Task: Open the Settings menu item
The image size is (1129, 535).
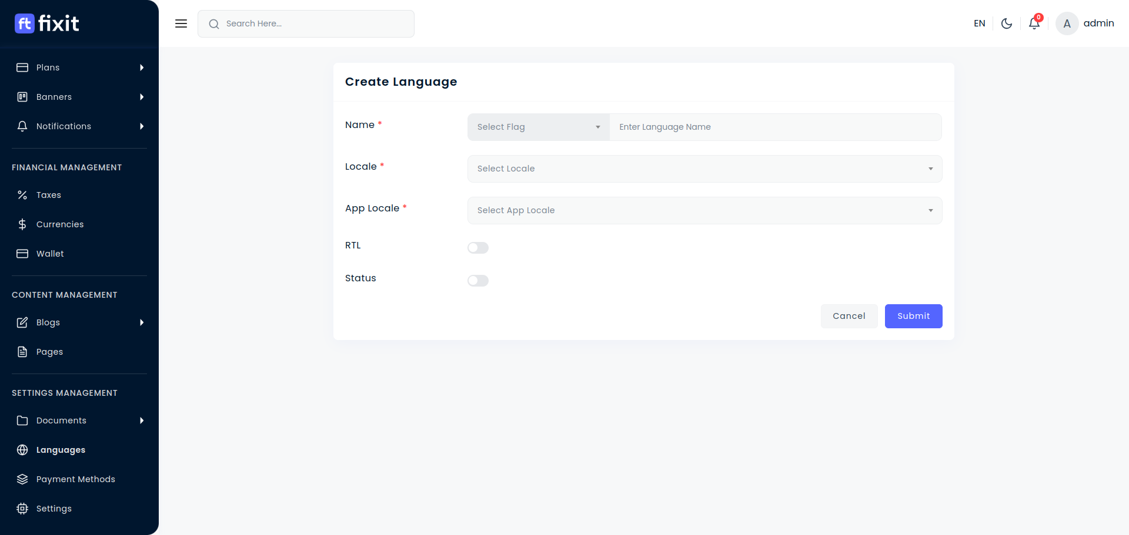Action: 79,509
